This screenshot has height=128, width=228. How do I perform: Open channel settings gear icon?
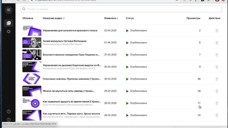click(x=9, y=32)
